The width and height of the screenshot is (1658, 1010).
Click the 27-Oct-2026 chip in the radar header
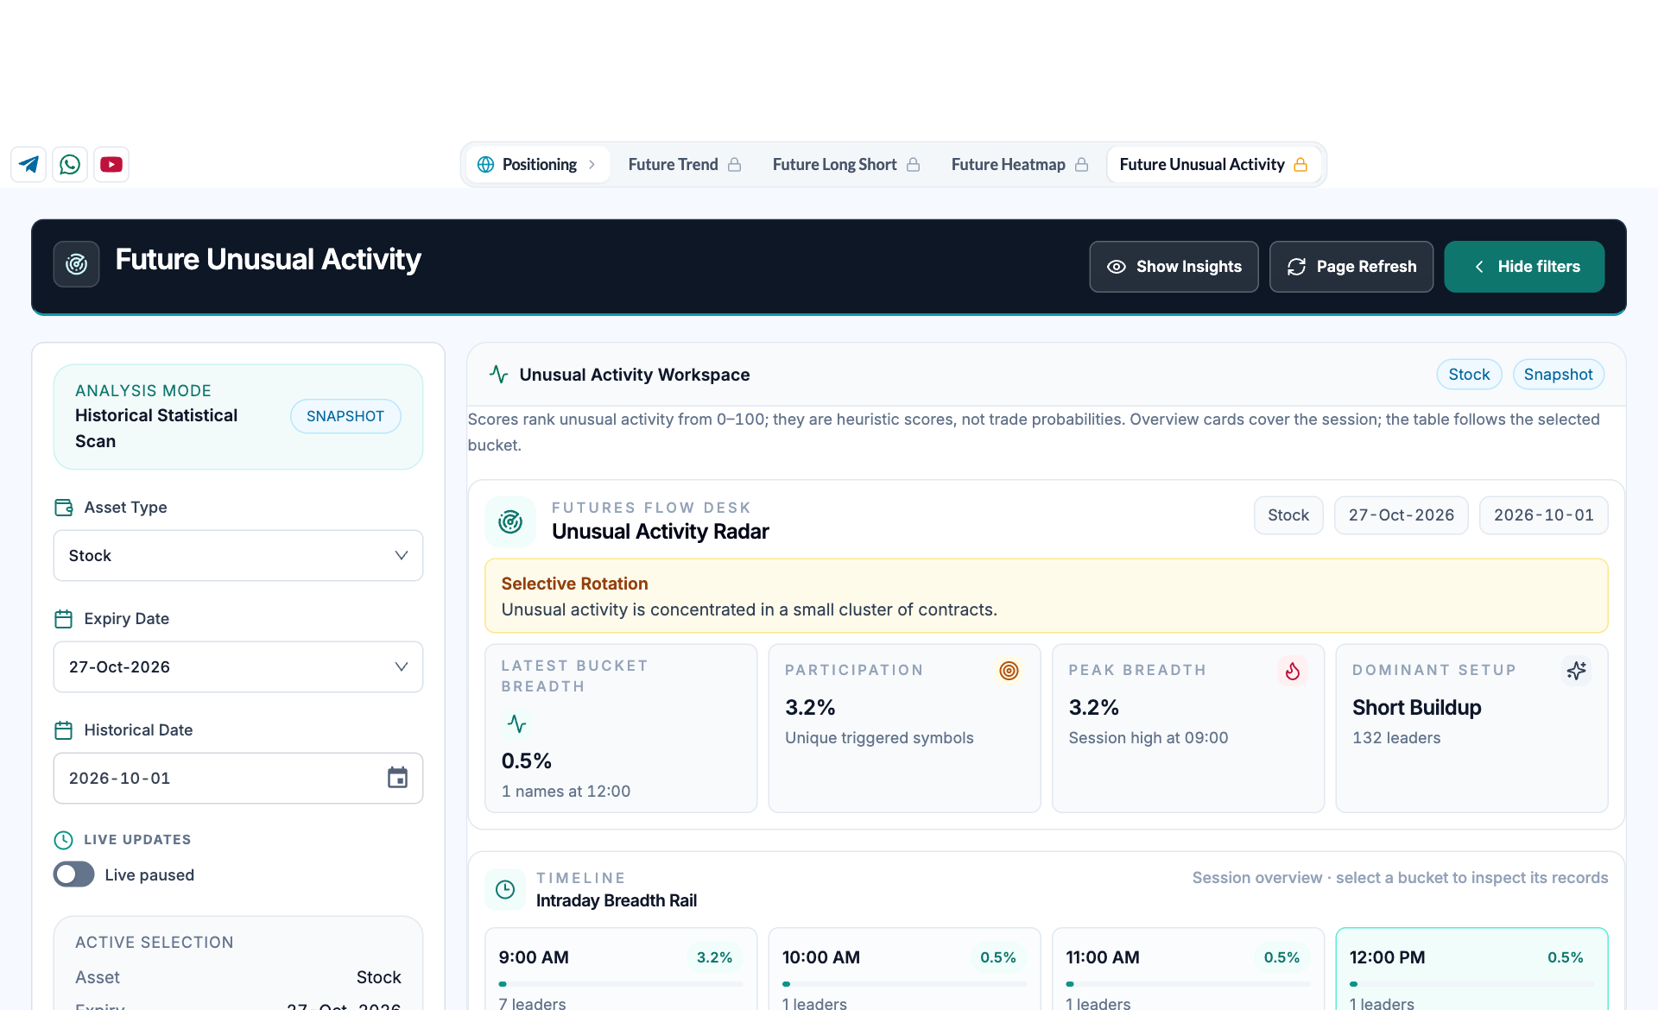(x=1402, y=515)
